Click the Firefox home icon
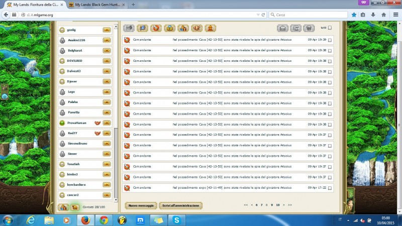This screenshot has width=402, height=226. tap(383, 15)
